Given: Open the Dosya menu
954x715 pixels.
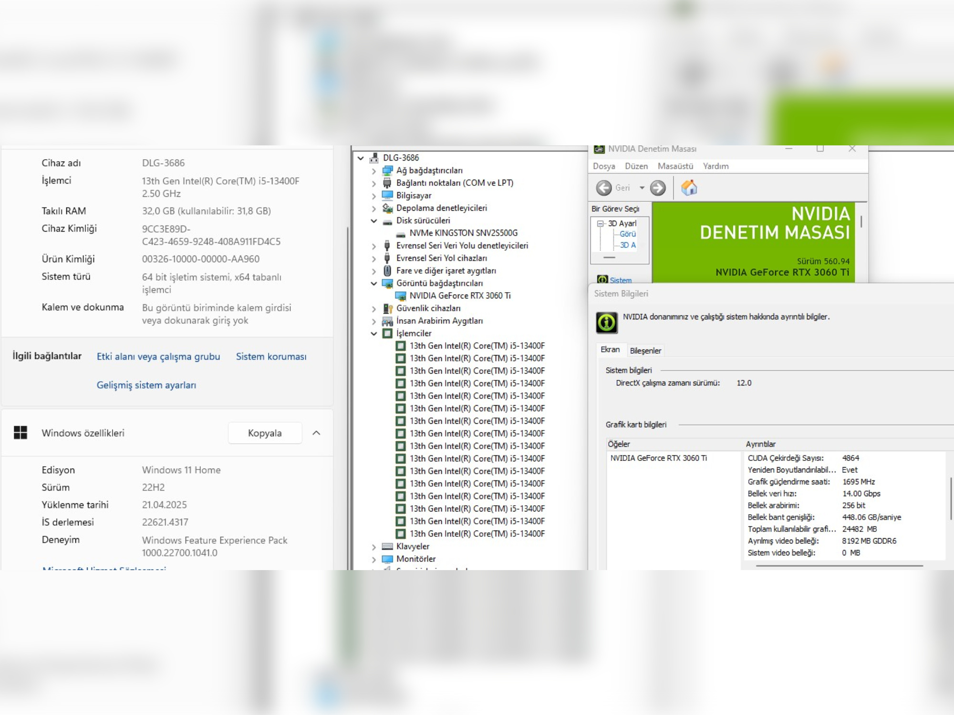Looking at the screenshot, I should click(x=604, y=166).
